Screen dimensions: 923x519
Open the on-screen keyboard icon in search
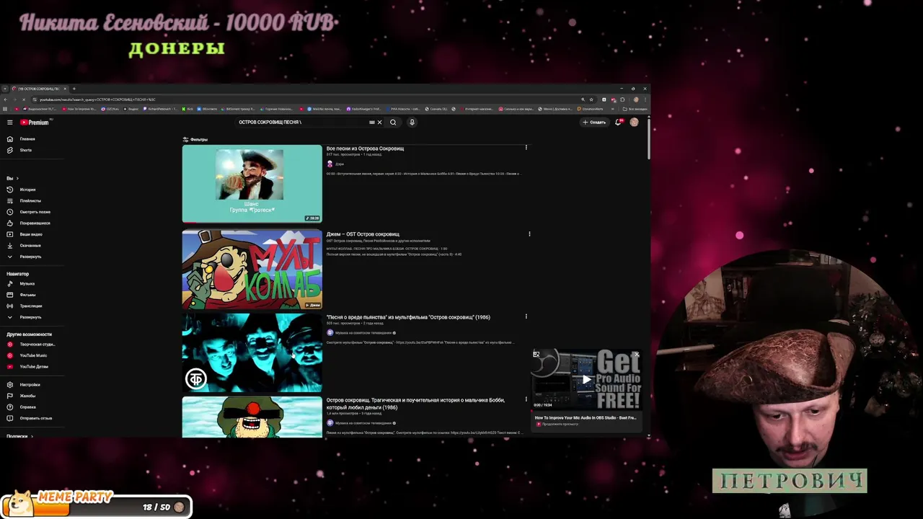point(372,123)
